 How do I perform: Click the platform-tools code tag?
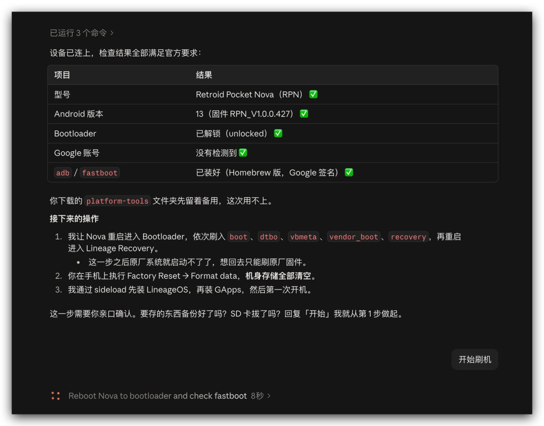click(x=117, y=201)
